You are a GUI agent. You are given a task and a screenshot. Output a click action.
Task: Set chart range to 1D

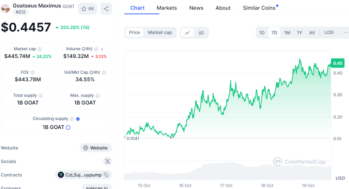coord(262,33)
